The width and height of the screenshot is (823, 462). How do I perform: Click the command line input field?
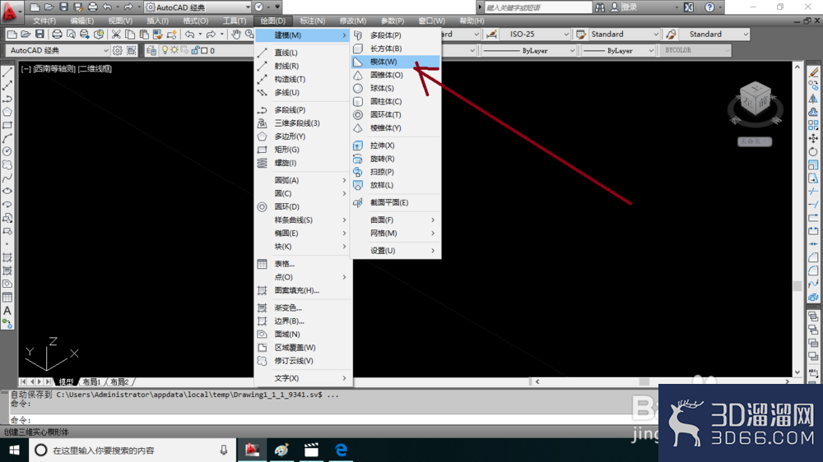(331, 420)
